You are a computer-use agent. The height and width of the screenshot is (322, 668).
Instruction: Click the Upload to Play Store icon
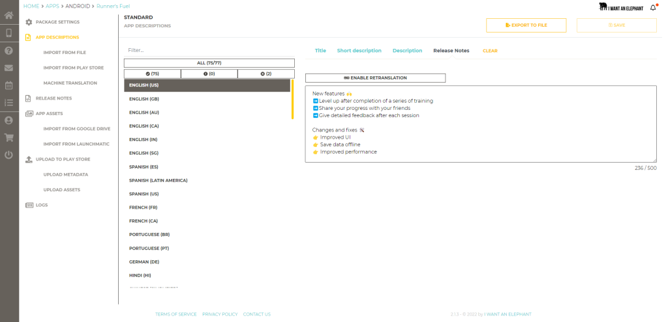pos(29,159)
